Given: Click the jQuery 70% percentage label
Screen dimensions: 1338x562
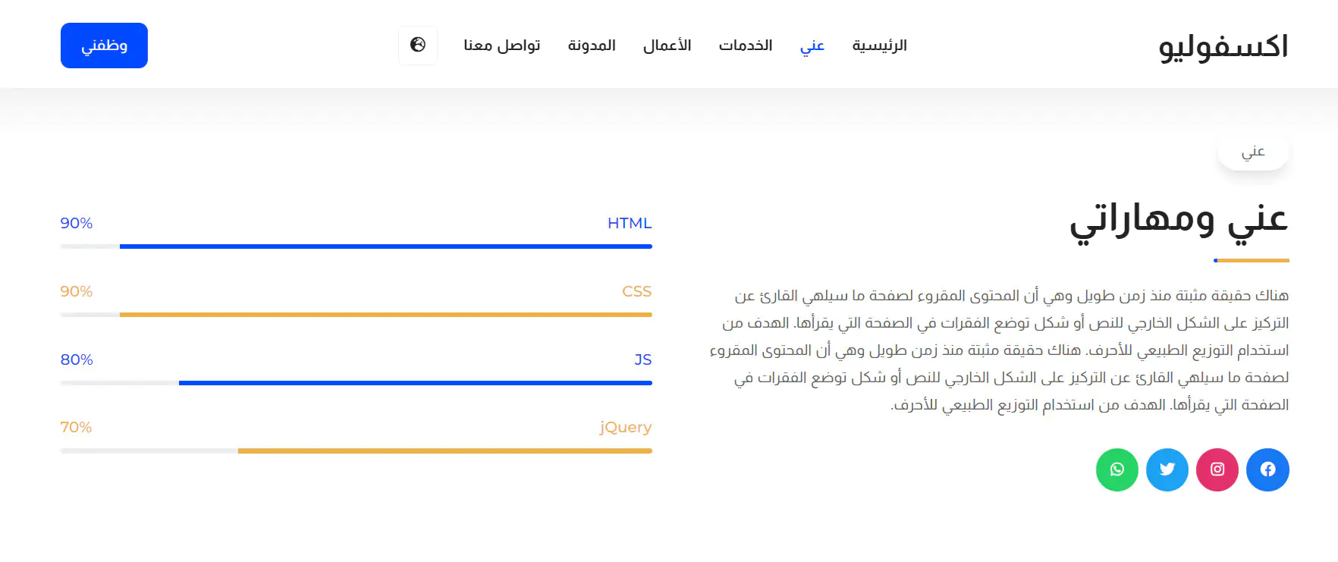Looking at the screenshot, I should click(x=76, y=428).
